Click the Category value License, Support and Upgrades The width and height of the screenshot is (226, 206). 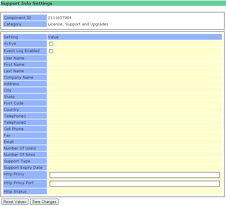pos(78,24)
